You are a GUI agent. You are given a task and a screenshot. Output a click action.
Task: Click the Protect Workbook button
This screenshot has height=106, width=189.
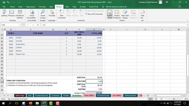click(117, 14)
